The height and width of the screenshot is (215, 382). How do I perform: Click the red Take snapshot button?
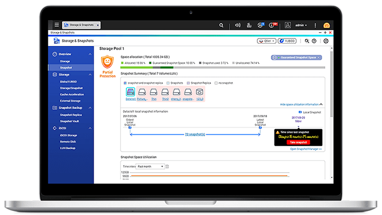coord(299,142)
